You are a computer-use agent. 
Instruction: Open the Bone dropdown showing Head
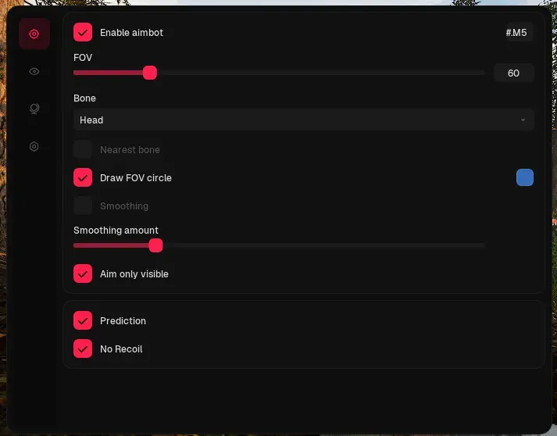pos(303,120)
